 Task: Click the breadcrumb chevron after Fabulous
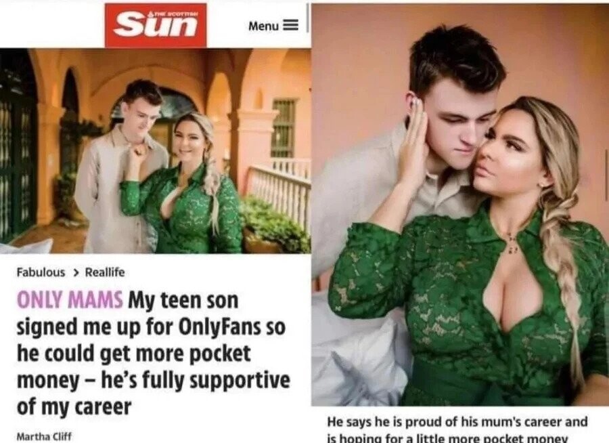pyautogui.click(x=76, y=273)
